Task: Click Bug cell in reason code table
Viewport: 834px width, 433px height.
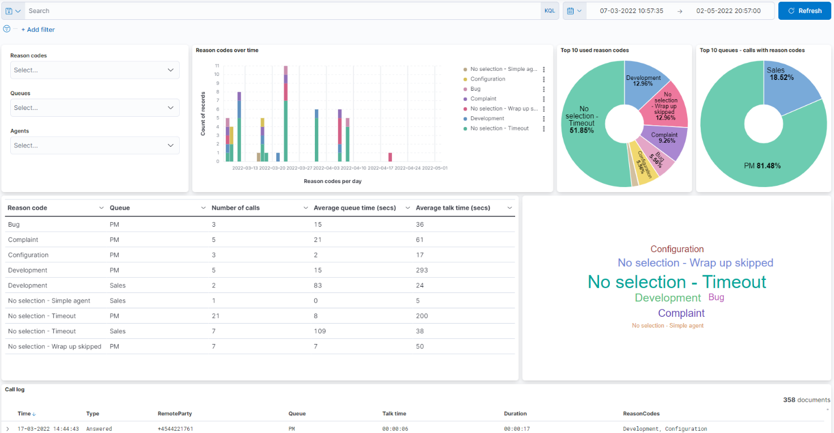Action: pyautogui.click(x=14, y=224)
